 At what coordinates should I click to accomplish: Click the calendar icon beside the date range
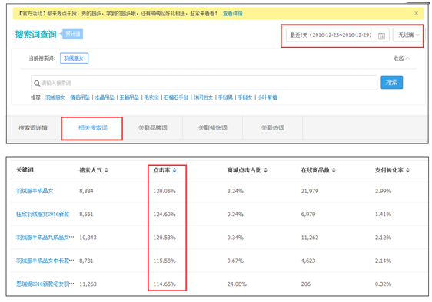click(381, 35)
